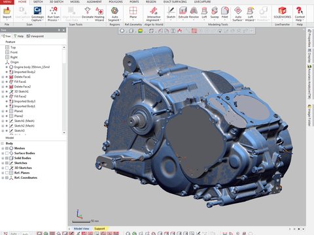Open the Image Folder side panel
This screenshot has height=235, width=314.
coord(309,116)
